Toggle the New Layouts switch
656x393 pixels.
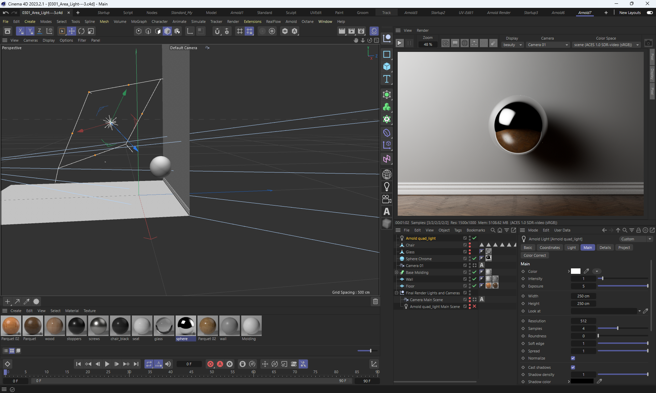pyautogui.click(x=650, y=13)
